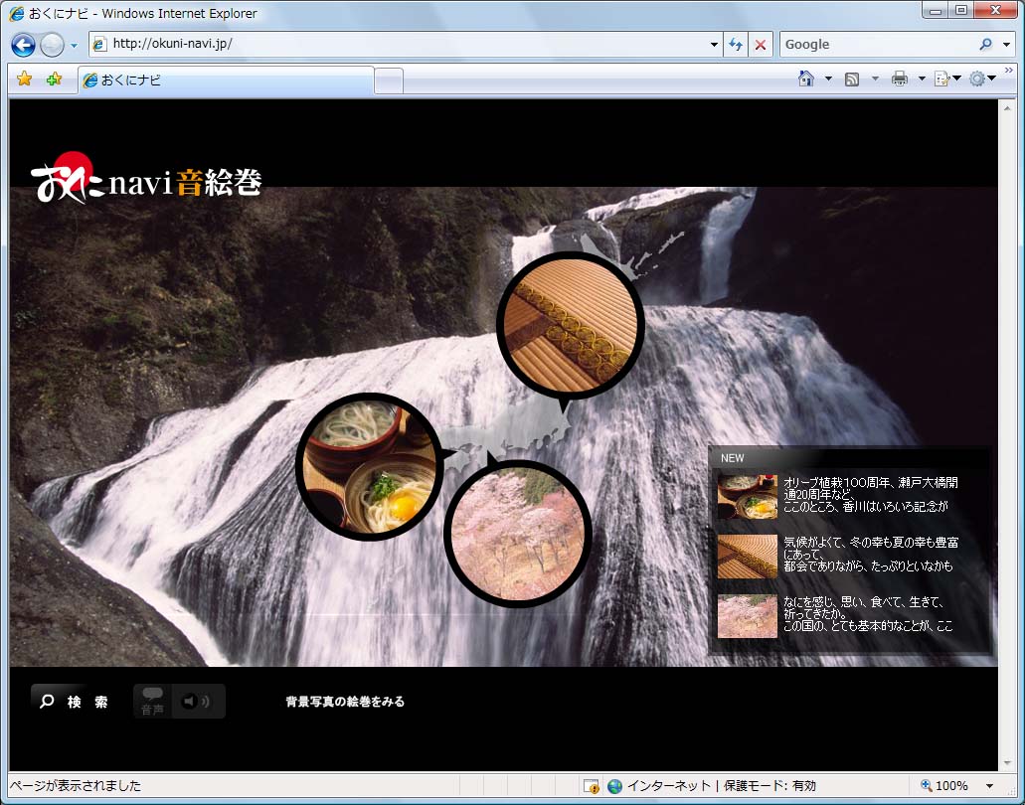1025x805 pixels.
Task: Open the Tools gear menu
Action: (x=982, y=80)
